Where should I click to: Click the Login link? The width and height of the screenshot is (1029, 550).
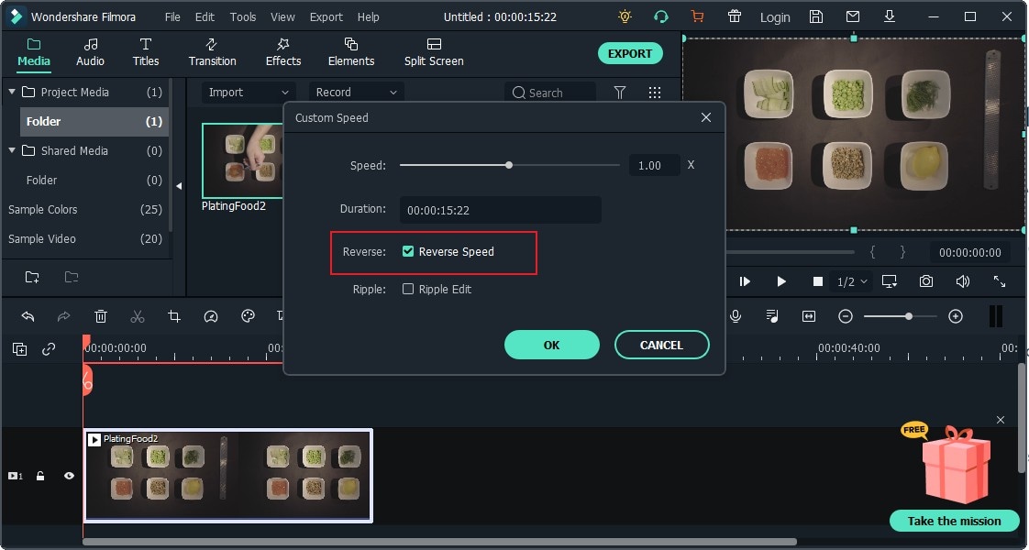click(x=775, y=17)
